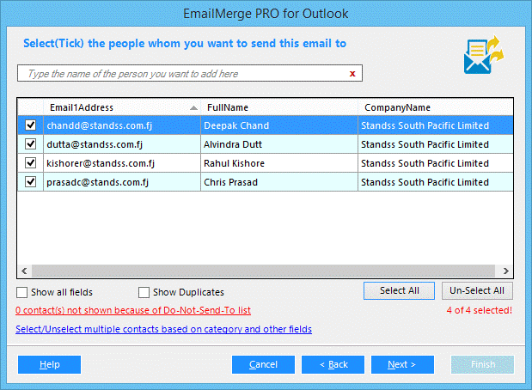The height and width of the screenshot is (390, 532).
Task: Click the dutta@standss.com.fj email cell
Action: (x=122, y=144)
